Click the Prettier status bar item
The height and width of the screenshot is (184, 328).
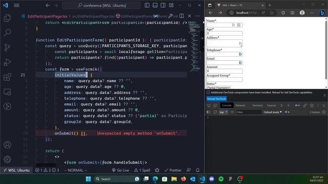(173, 170)
